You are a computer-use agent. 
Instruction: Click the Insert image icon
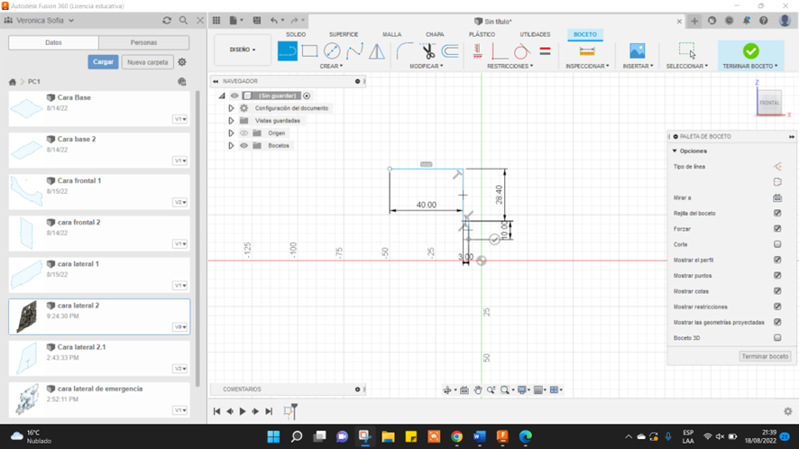(637, 51)
